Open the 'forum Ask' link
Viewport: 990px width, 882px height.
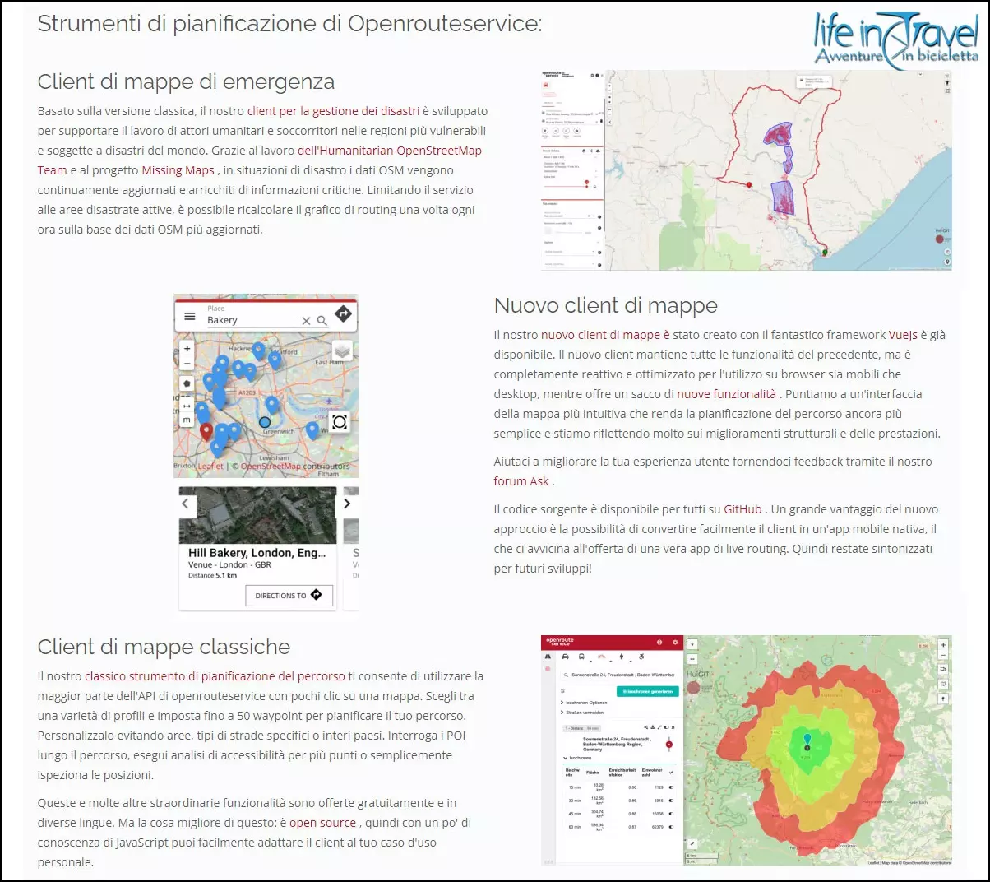coord(521,481)
